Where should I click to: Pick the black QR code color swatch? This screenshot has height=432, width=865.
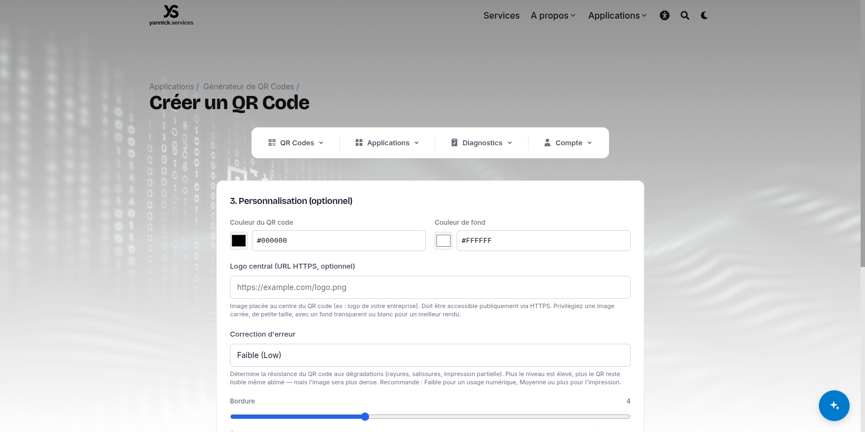coord(239,241)
